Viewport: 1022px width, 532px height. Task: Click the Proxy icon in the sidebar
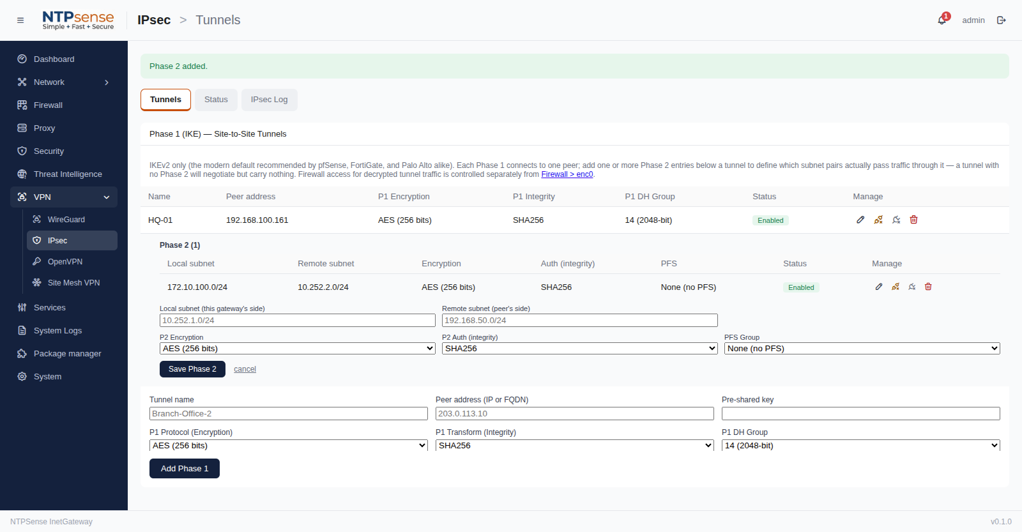pyautogui.click(x=22, y=128)
